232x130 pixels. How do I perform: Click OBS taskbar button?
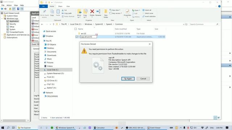click(135, 127)
